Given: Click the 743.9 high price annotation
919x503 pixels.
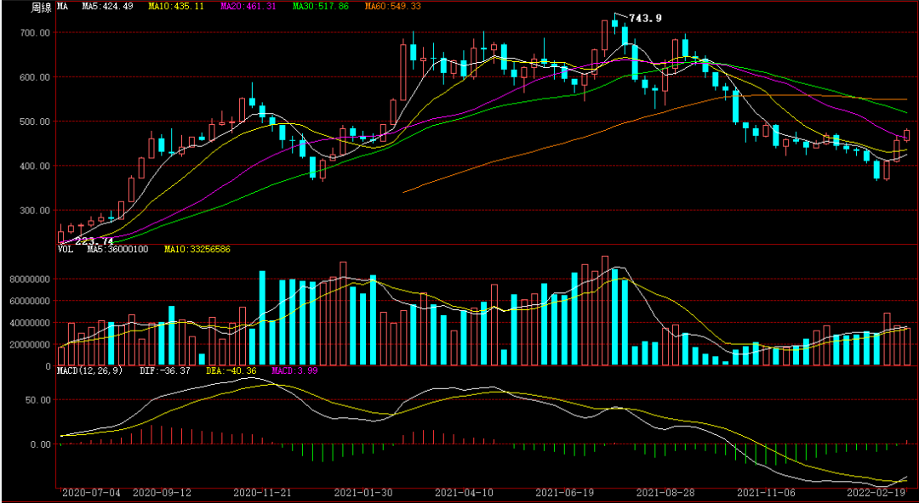Looking at the screenshot, I should click(645, 18).
